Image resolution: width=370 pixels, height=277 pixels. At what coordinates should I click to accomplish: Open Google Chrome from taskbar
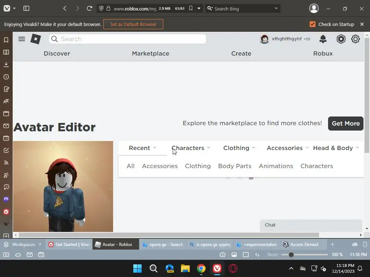pyautogui.click(x=201, y=268)
